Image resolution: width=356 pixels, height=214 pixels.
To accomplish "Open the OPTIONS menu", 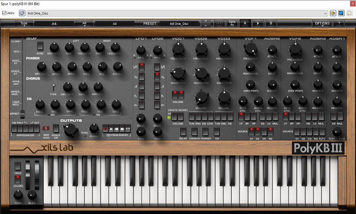I will point(322,23).
